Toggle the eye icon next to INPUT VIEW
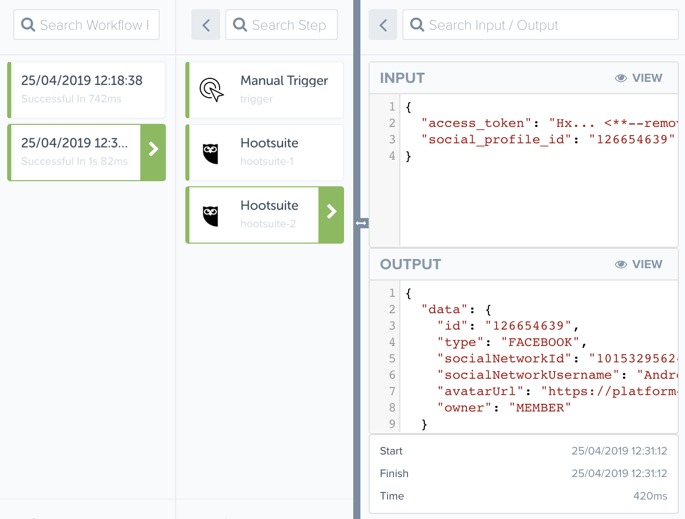This screenshot has width=685, height=519. 621,78
